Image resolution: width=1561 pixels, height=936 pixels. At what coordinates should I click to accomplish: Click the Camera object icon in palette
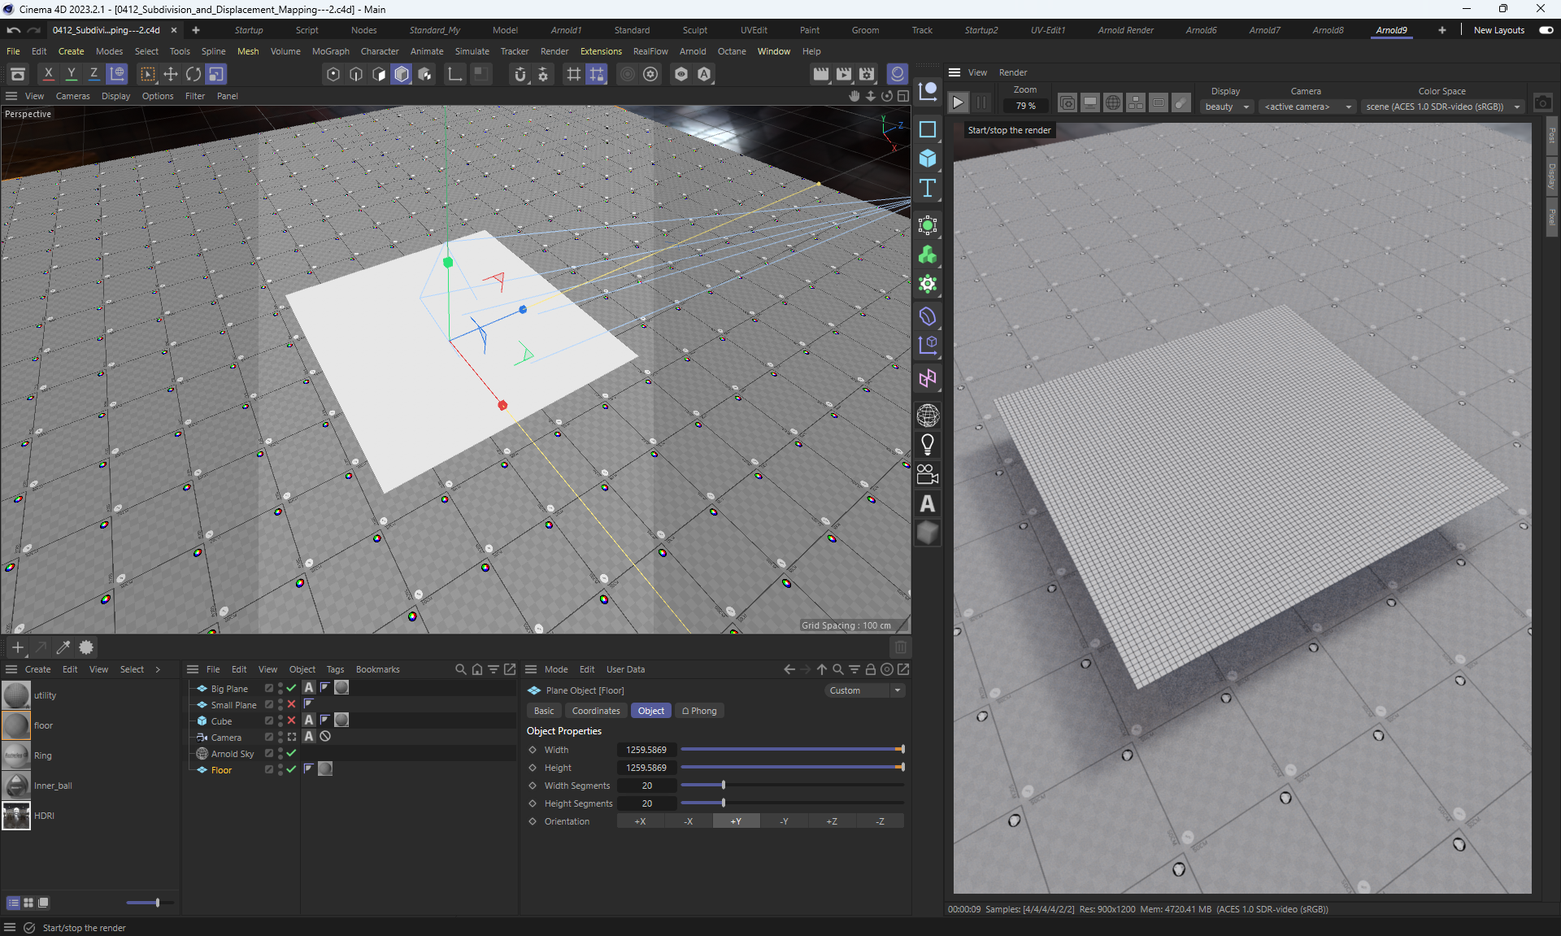tap(928, 474)
